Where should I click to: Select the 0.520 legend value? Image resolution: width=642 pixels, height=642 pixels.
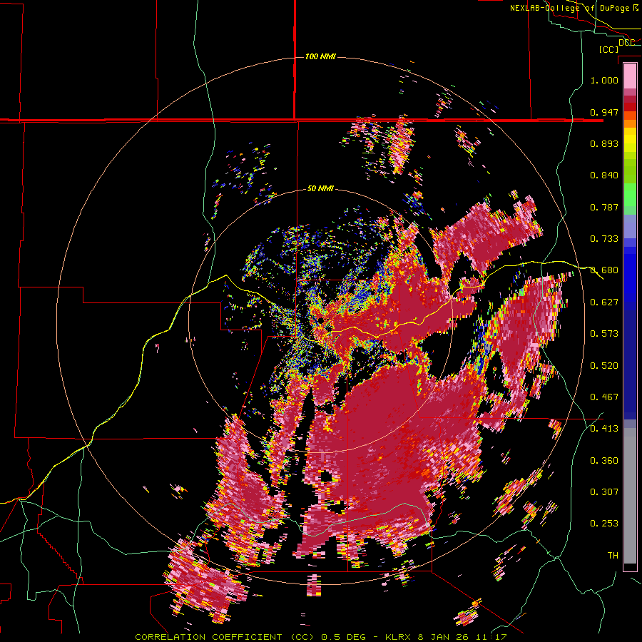click(604, 366)
